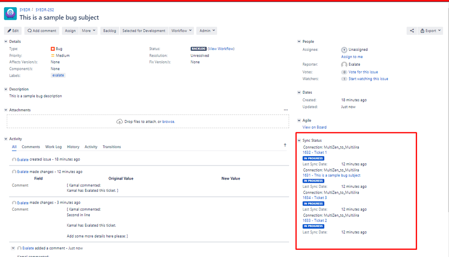449x257 pixels.
Task: Open the SYEDR project breadcrumb link
Action: click(x=25, y=10)
